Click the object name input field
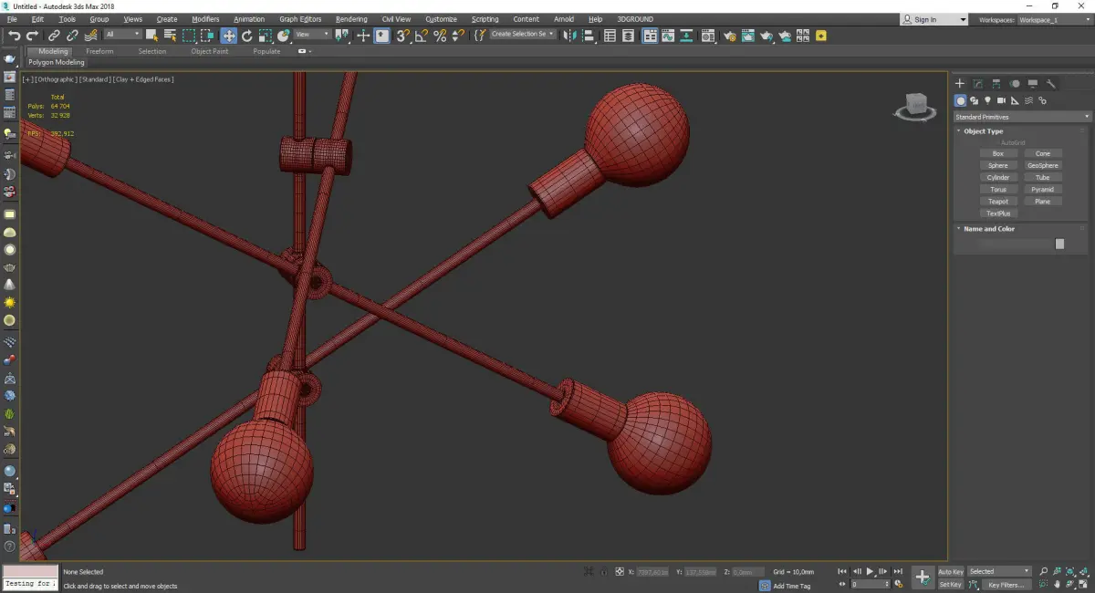 point(1017,244)
